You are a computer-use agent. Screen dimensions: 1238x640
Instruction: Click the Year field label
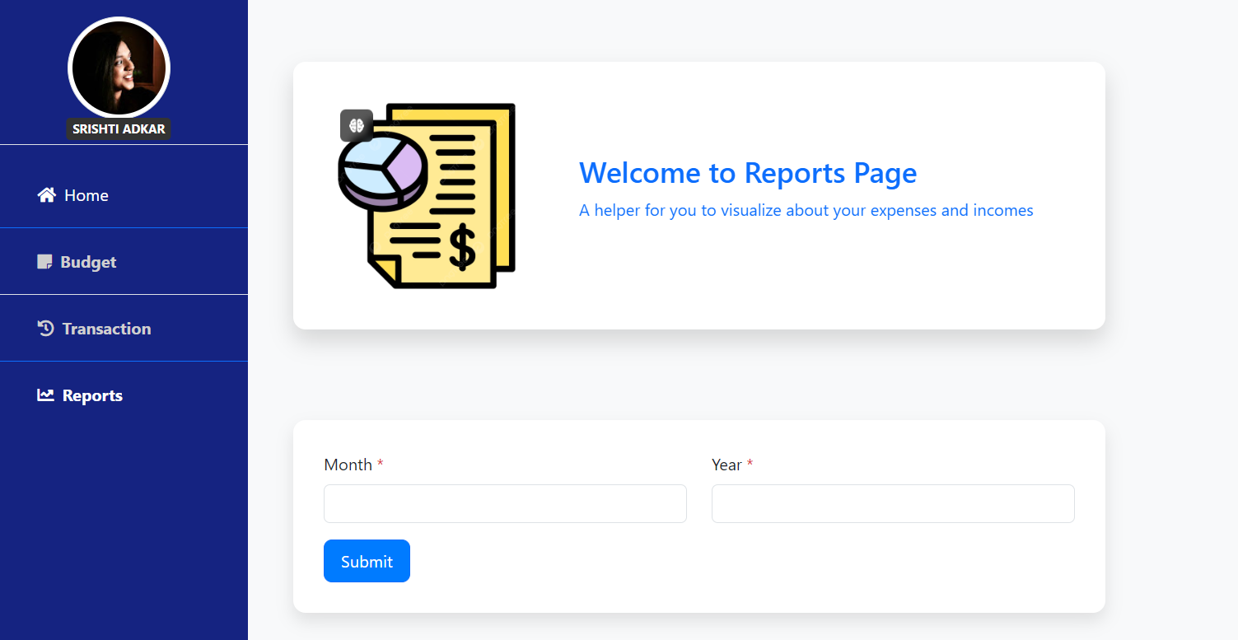click(x=726, y=465)
